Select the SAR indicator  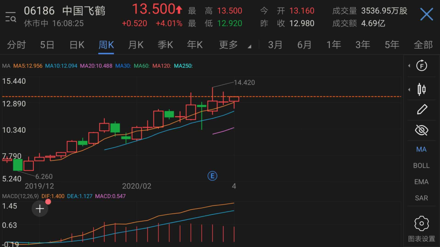pos(421,198)
